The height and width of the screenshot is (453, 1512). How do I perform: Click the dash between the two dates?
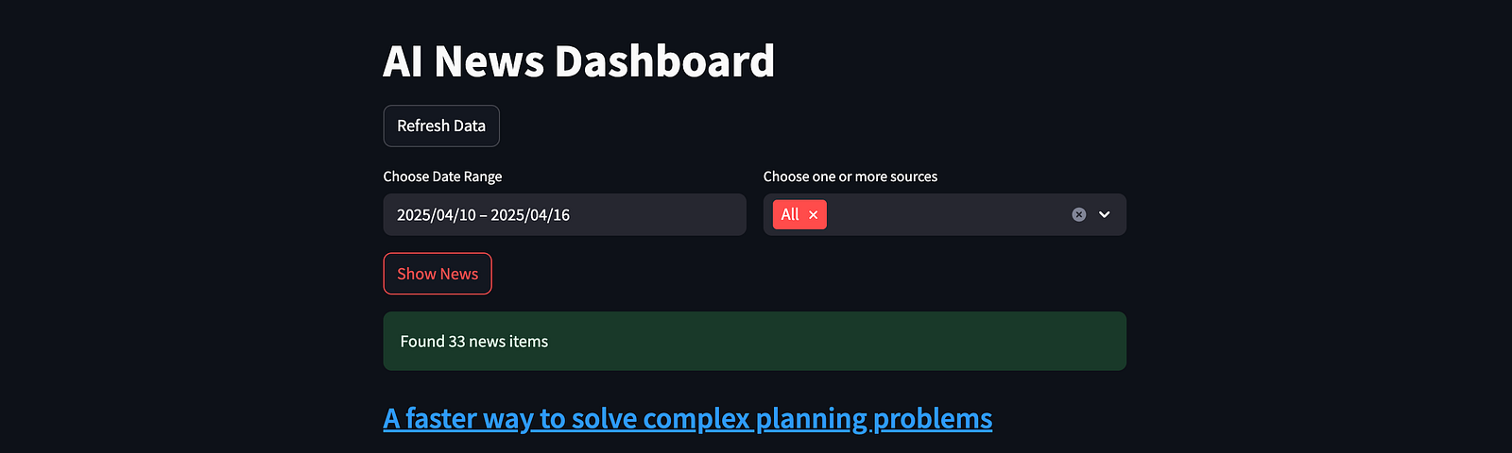point(483,215)
